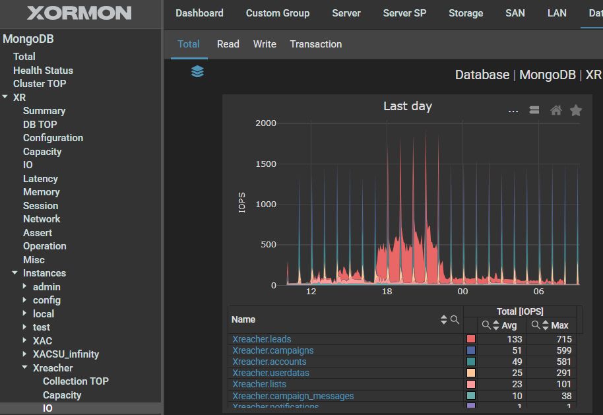Switch to the Transaction tab

[x=315, y=44]
